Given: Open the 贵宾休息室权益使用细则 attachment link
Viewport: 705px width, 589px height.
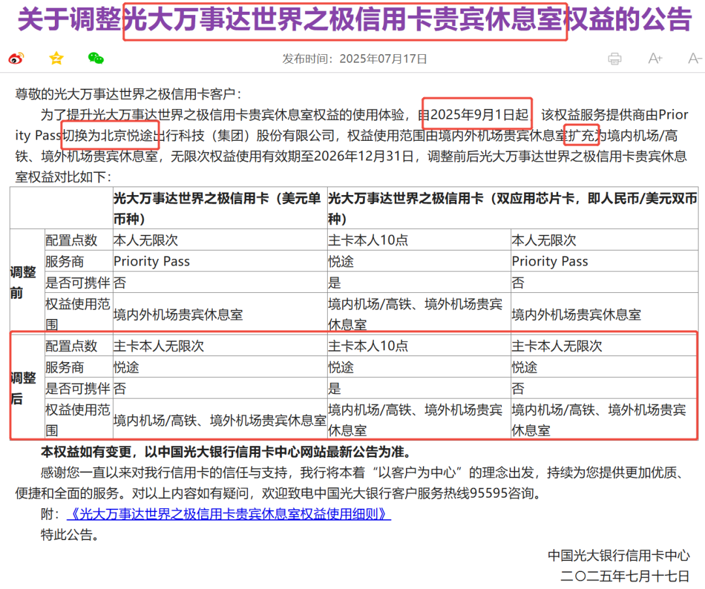Looking at the screenshot, I should (x=229, y=513).
